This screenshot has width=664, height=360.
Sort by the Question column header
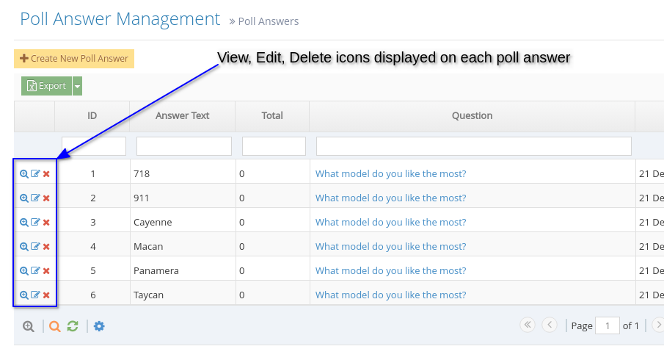pos(472,116)
